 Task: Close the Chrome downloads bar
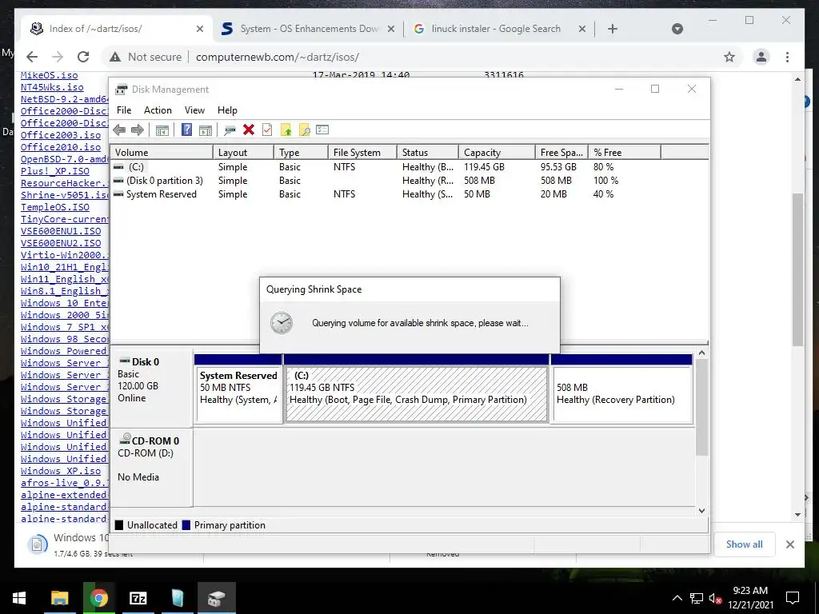[789, 544]
